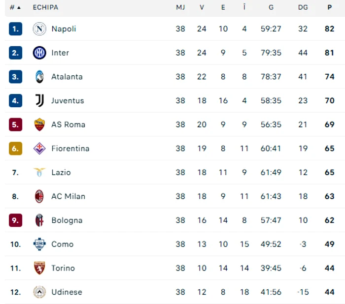Sort table by the P points header
The height and width of the screenshot is (304, 345).
[329, 7]
